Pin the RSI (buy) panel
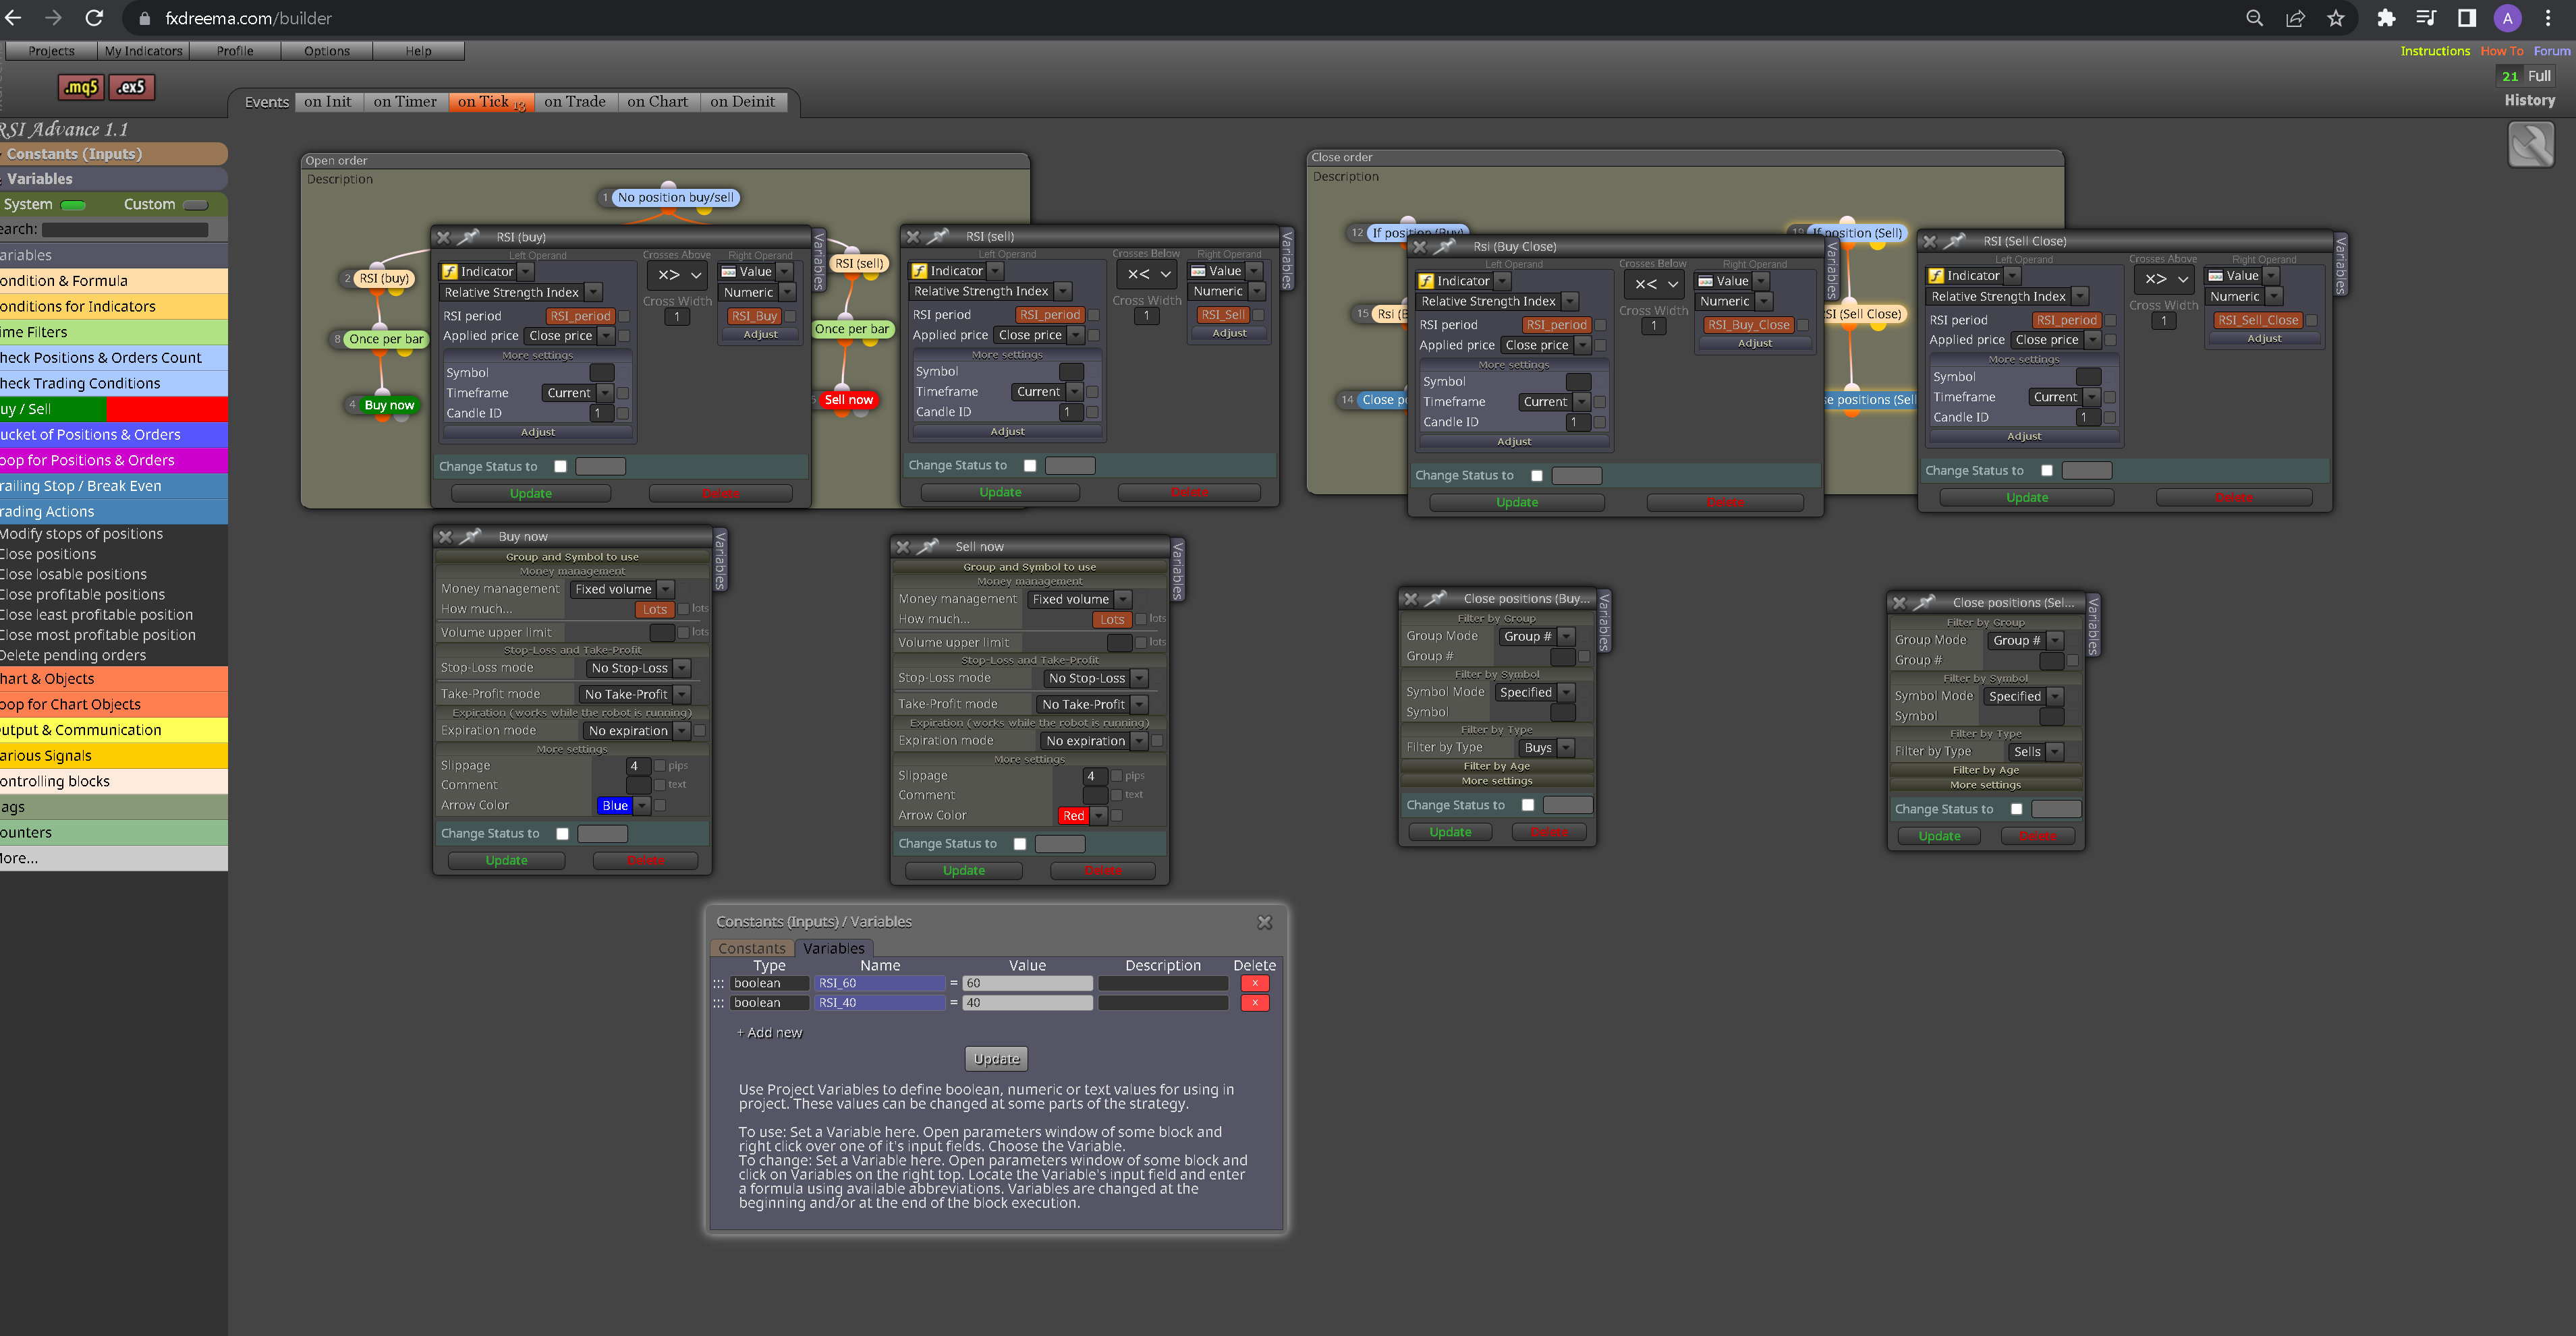This screenshot has width=2576, height=1336. [x=468, y=237]
